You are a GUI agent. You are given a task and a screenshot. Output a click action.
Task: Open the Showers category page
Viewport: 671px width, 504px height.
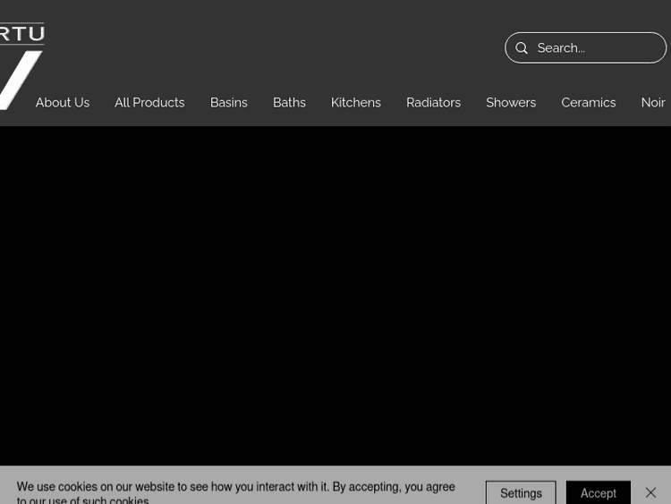[511, 103]
